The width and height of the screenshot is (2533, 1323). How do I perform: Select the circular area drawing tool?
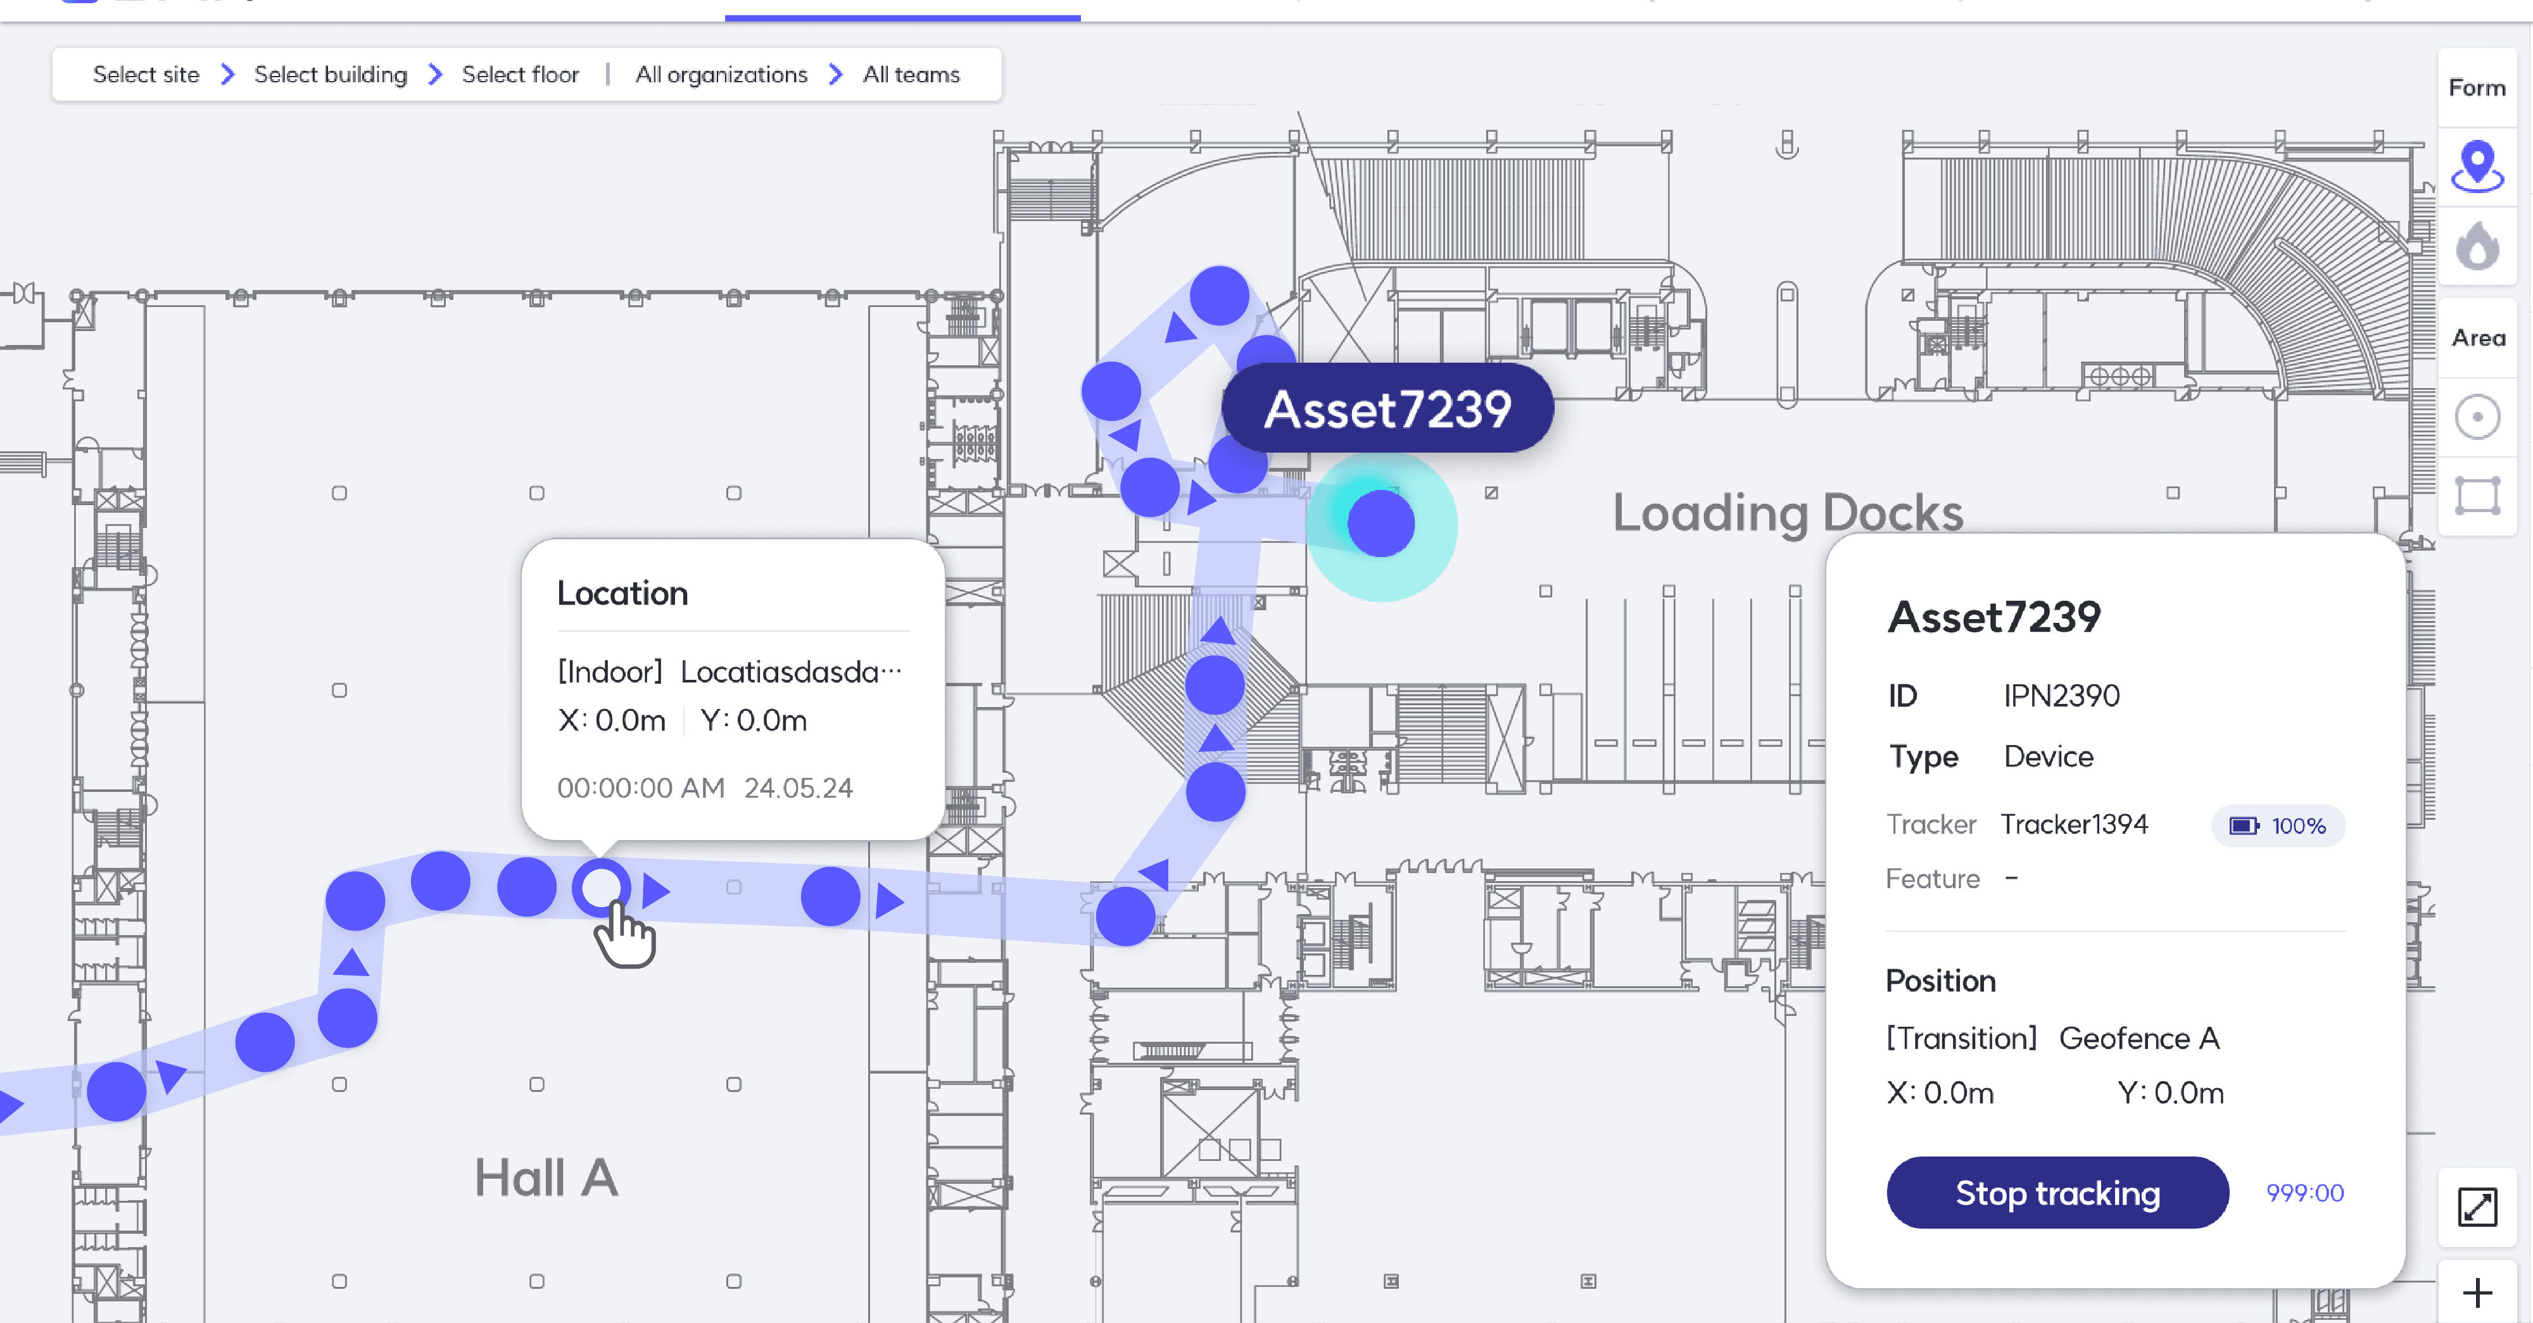click(2476, 417)
